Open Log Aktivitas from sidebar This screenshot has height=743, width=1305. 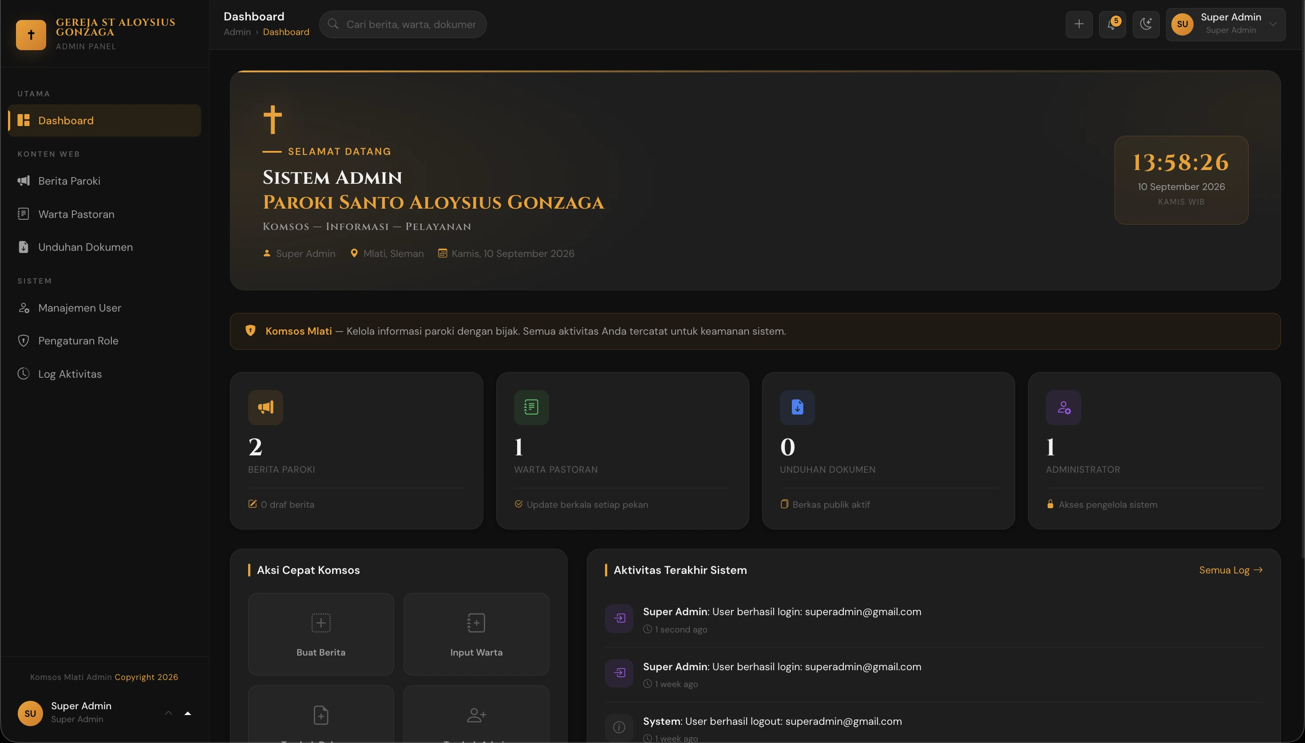coord(105,374)
